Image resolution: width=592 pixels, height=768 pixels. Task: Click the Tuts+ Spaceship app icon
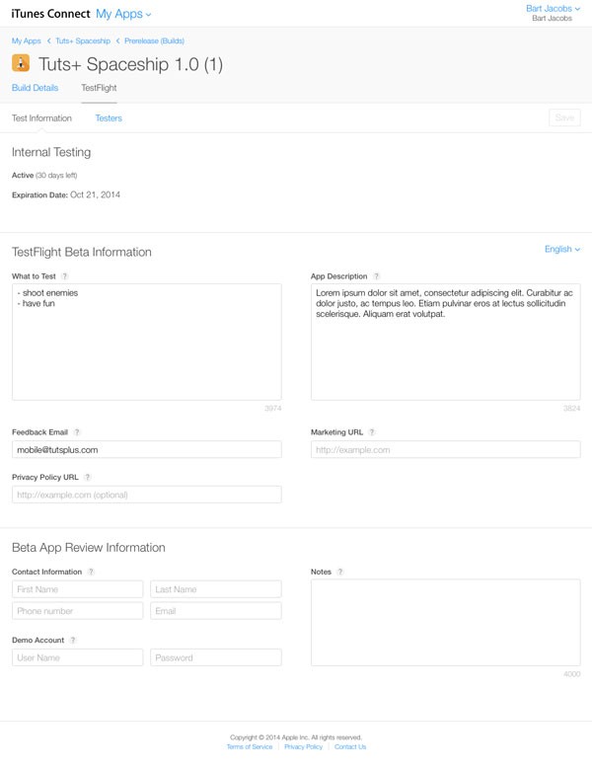point(21,63)
